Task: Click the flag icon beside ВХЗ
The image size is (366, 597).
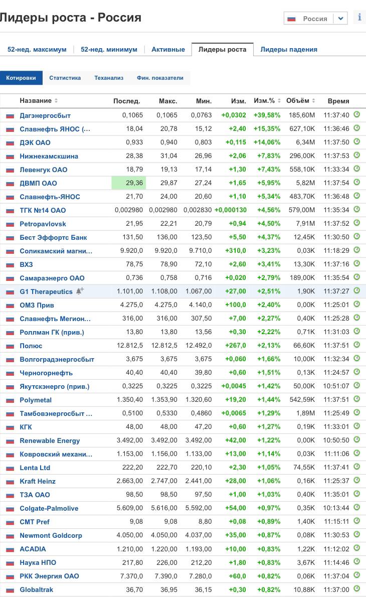Action: pyautogui.click(x=10, y=264)
